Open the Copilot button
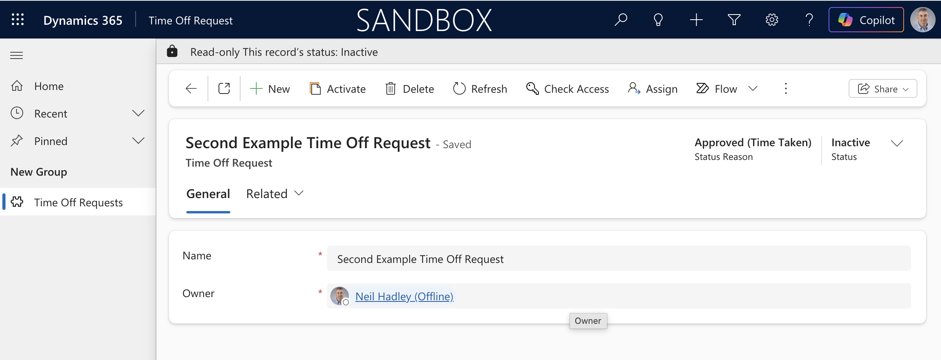The height and width of the screenshot is (360, 941). click(x=866, y=20)
